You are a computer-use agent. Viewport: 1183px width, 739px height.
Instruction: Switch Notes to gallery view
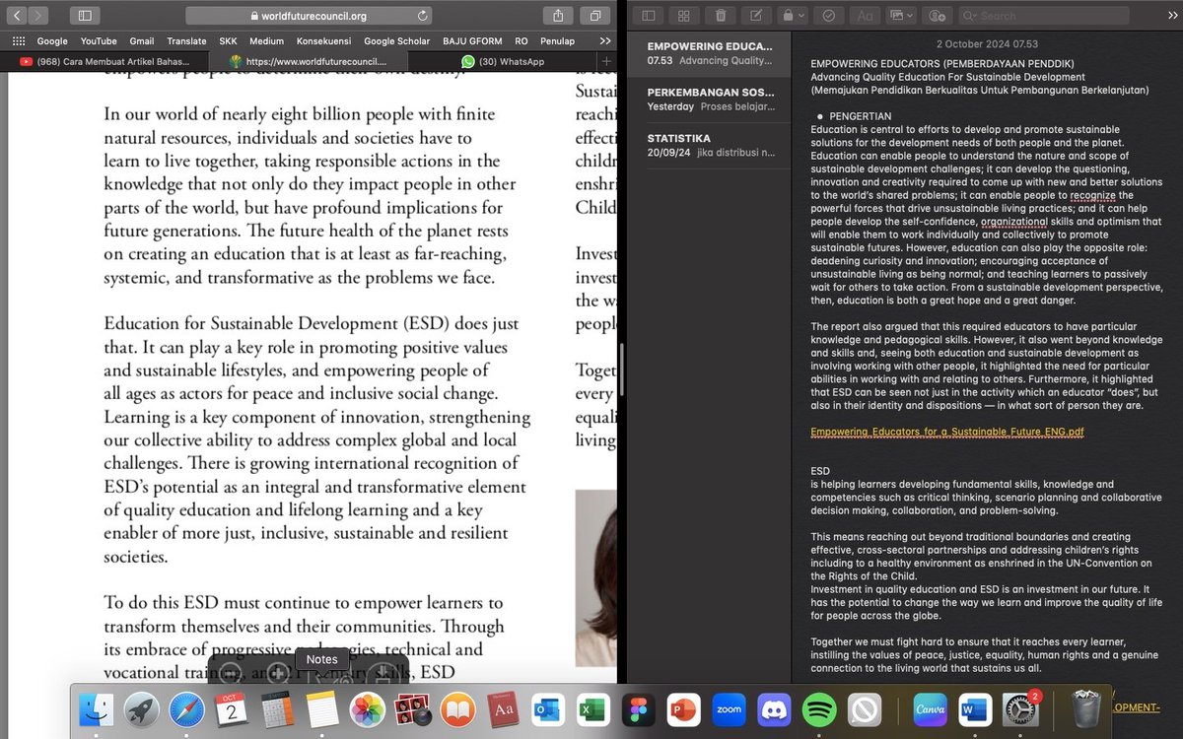point(684,16)
